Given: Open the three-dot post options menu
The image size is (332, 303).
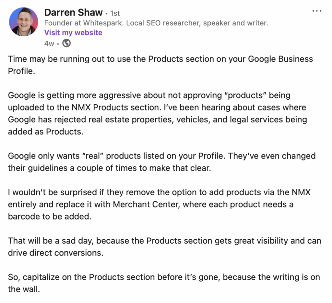Looking at the screenshot, I should tap(316, 11).
